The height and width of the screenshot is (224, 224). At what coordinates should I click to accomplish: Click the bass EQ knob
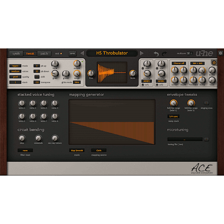(212, 80)
